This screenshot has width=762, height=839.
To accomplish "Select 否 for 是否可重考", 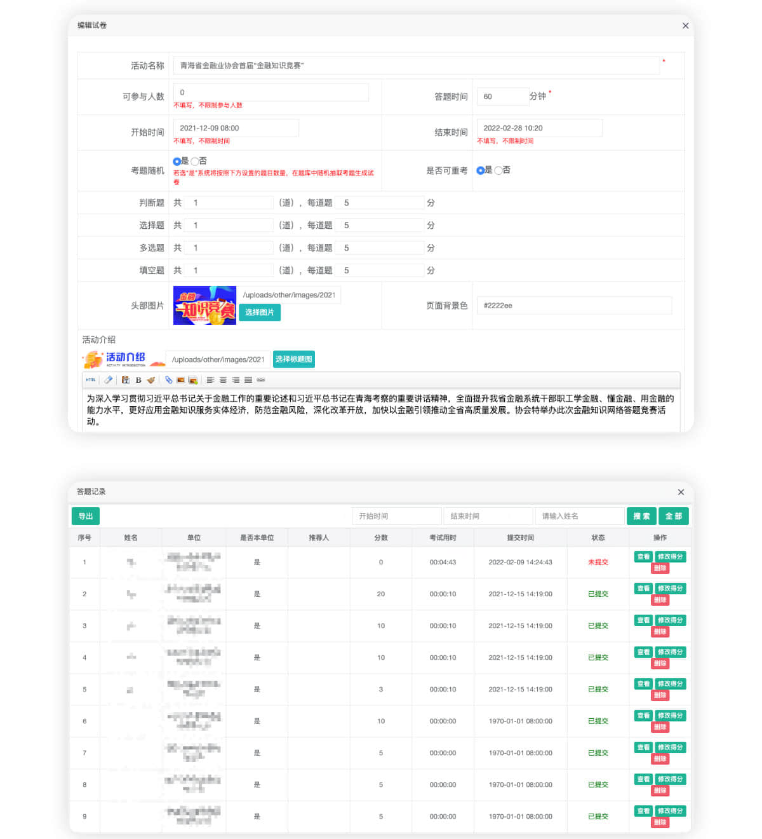I will [498, 170].
